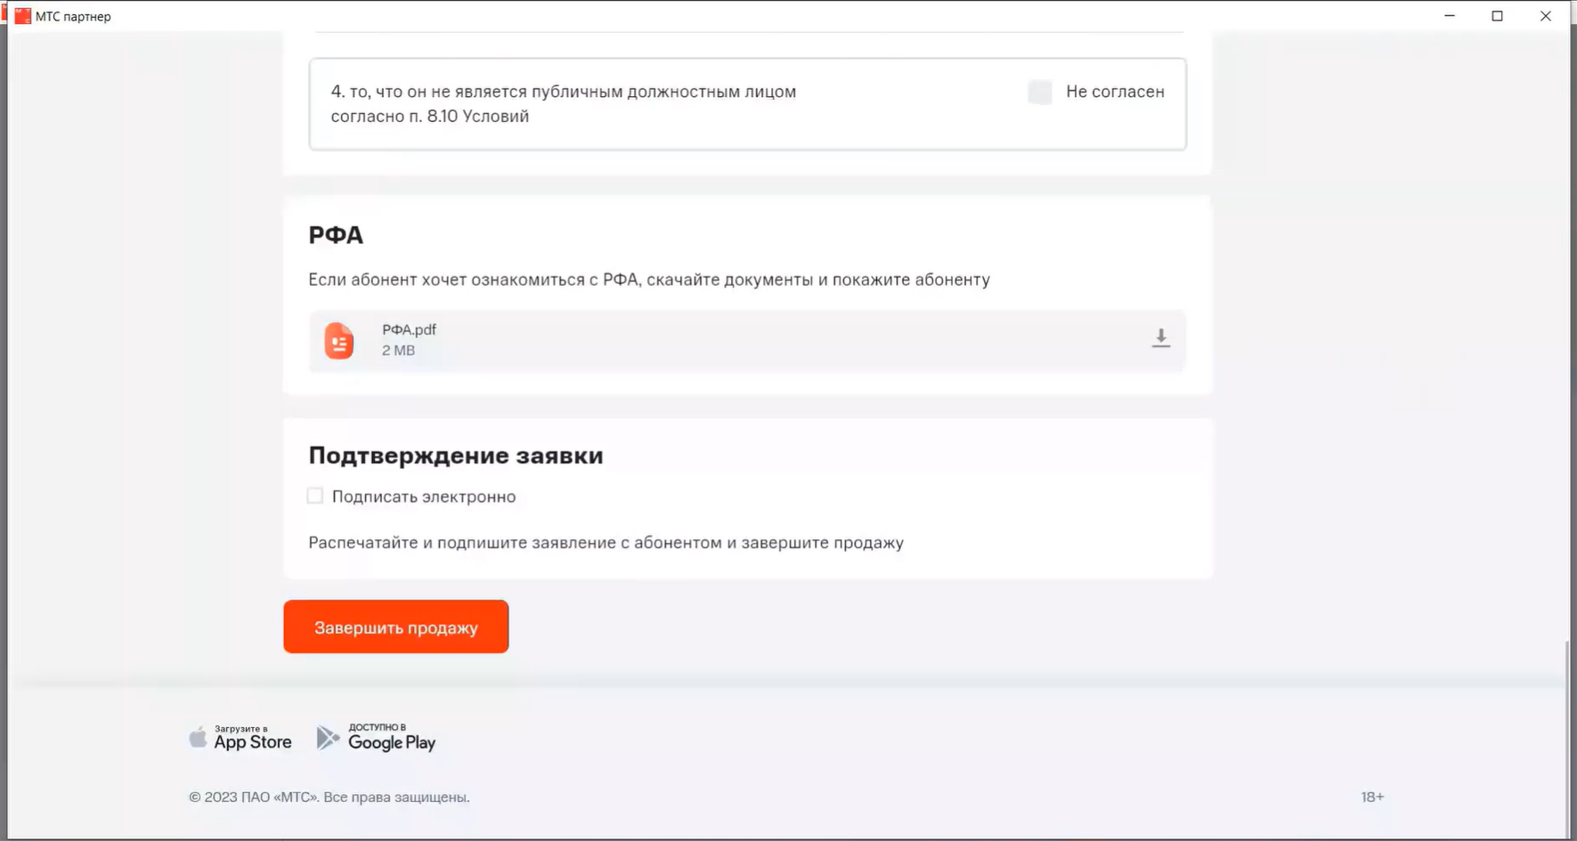The width and height of the screenshot is (1577, 841).
Task: Click the item 4 публичным должностным лицом text
Action: point(564,103)
